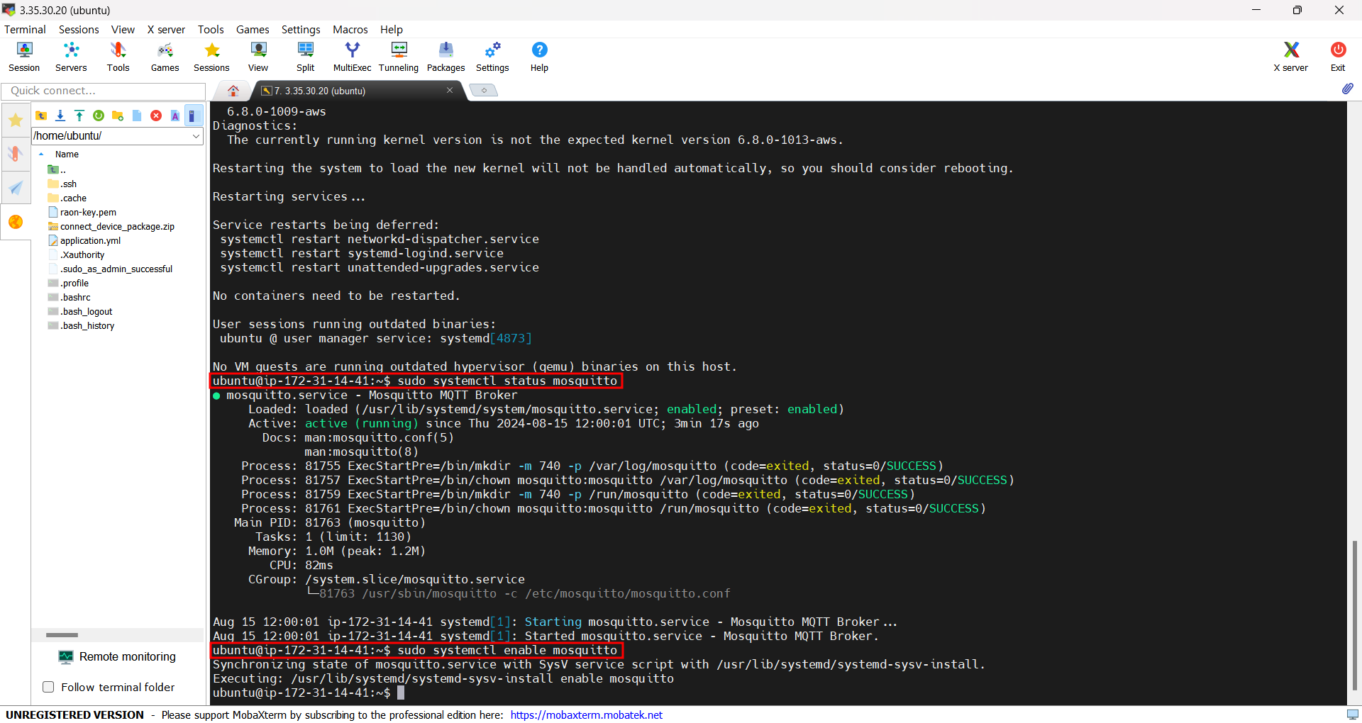1362x723 pixels.
Task: Refresh the SFTP folder with green icon
Action: point(99,116)
